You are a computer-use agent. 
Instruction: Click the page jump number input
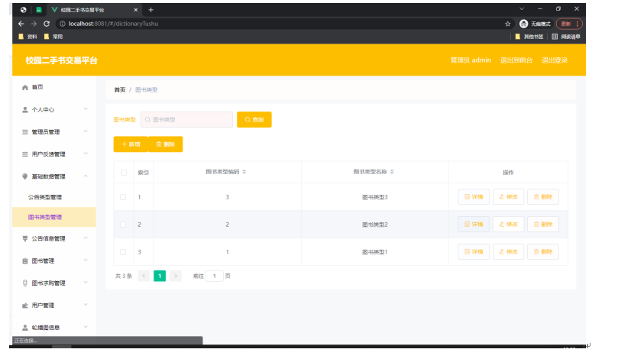click(215, 276)
